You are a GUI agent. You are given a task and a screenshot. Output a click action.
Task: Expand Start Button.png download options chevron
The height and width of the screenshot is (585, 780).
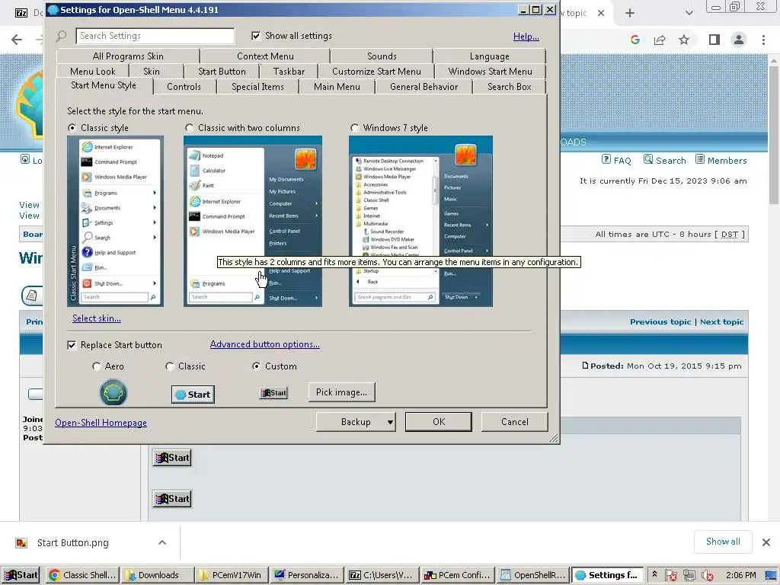pyautogui.click(x=162, y=542)
